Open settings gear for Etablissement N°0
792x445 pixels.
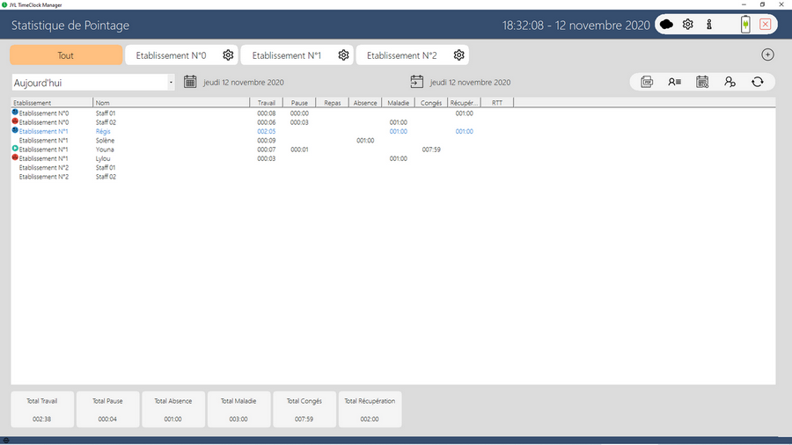tap(228, 55)
